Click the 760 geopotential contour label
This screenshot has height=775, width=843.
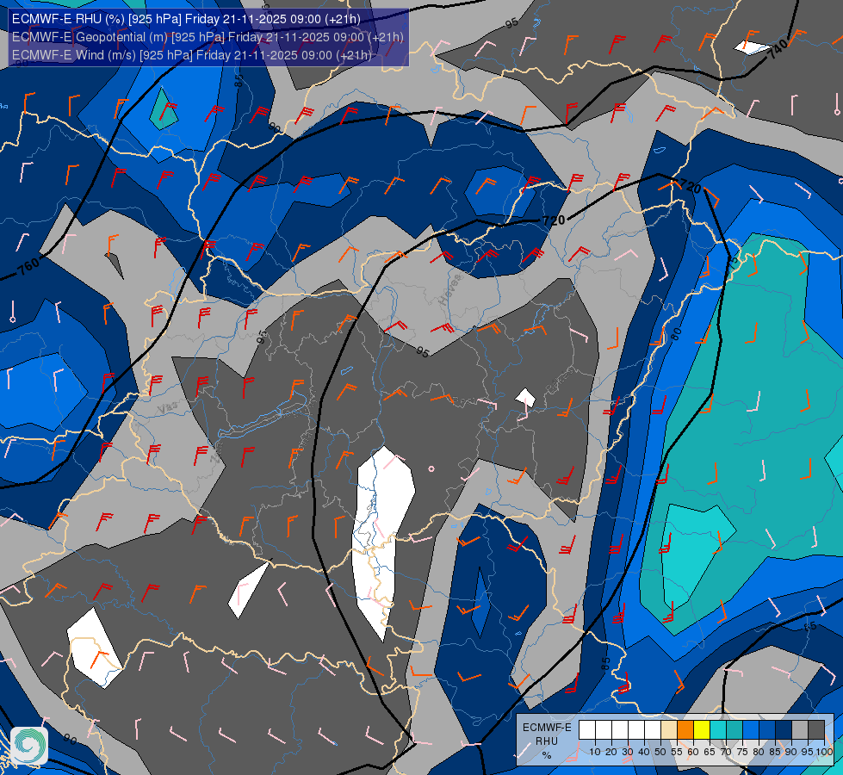coord(28,266)
